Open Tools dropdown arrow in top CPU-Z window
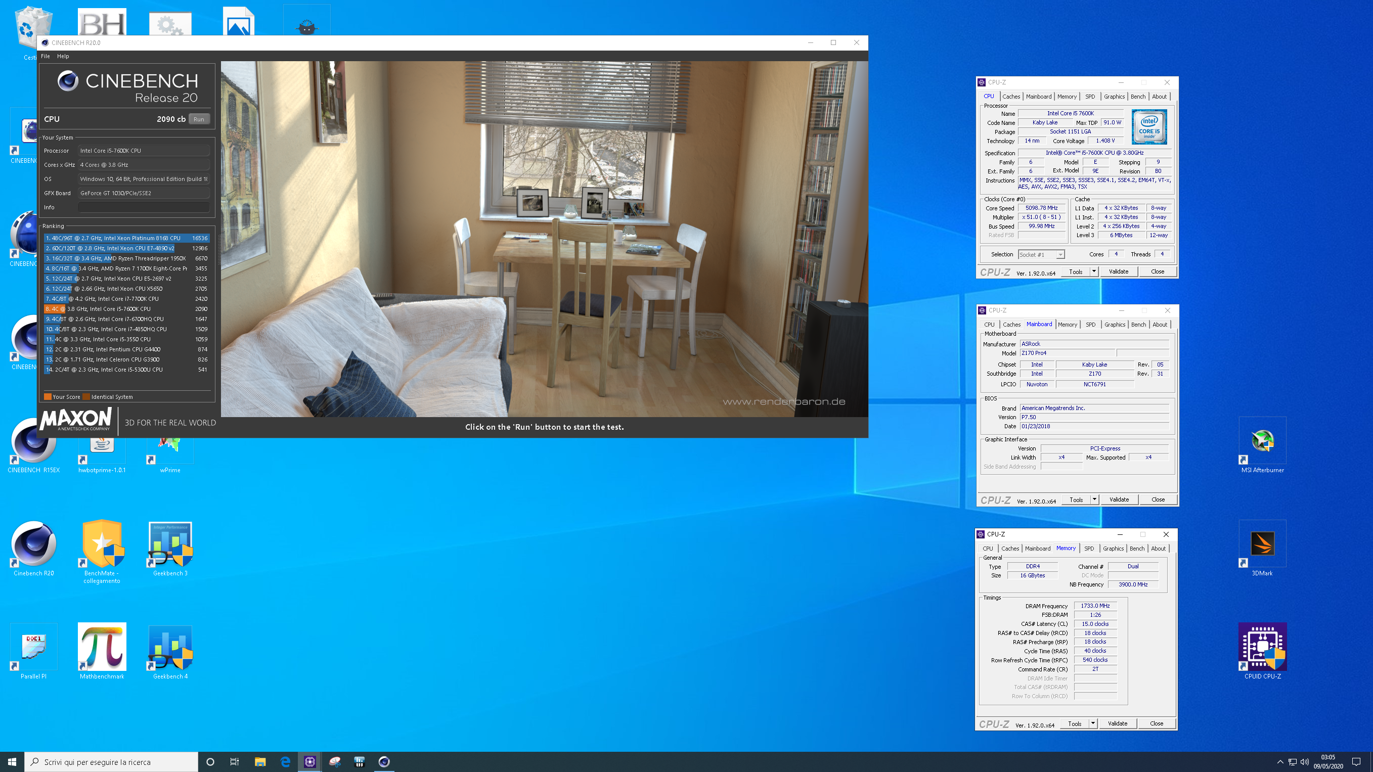 point(1094,271)
